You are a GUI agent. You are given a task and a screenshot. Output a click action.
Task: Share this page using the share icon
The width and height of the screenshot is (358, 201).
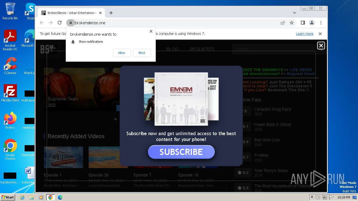[283, 23]
